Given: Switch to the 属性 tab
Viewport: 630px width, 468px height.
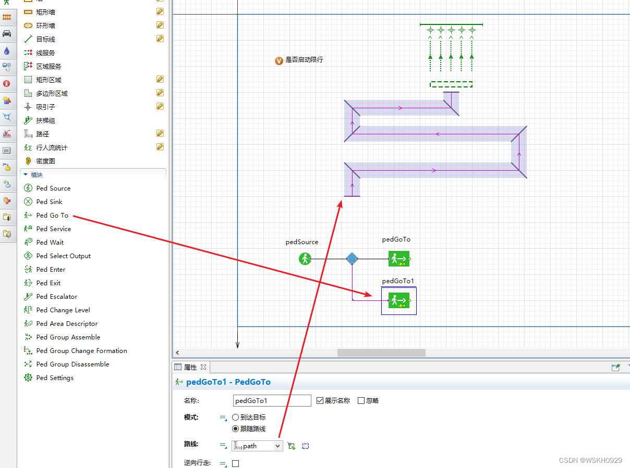Looking at the screenshot, I should tap(191, 367).
